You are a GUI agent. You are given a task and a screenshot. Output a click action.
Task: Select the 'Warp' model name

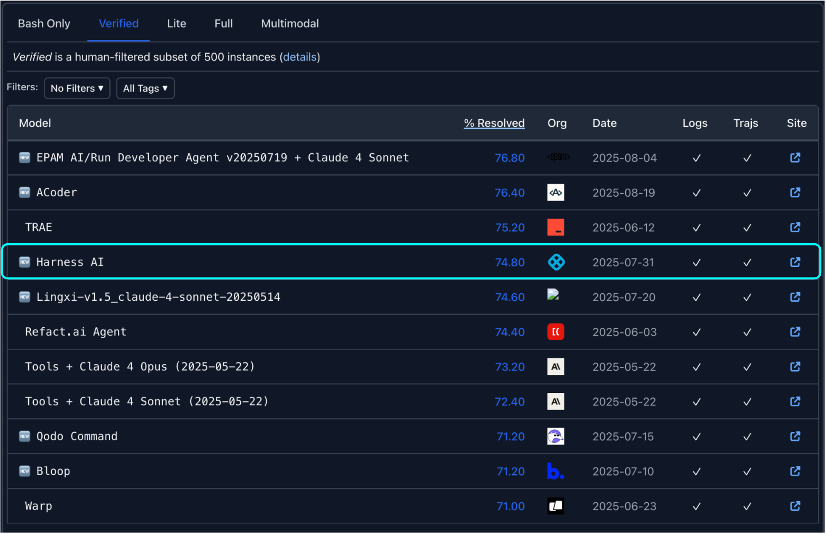[38, 506]
